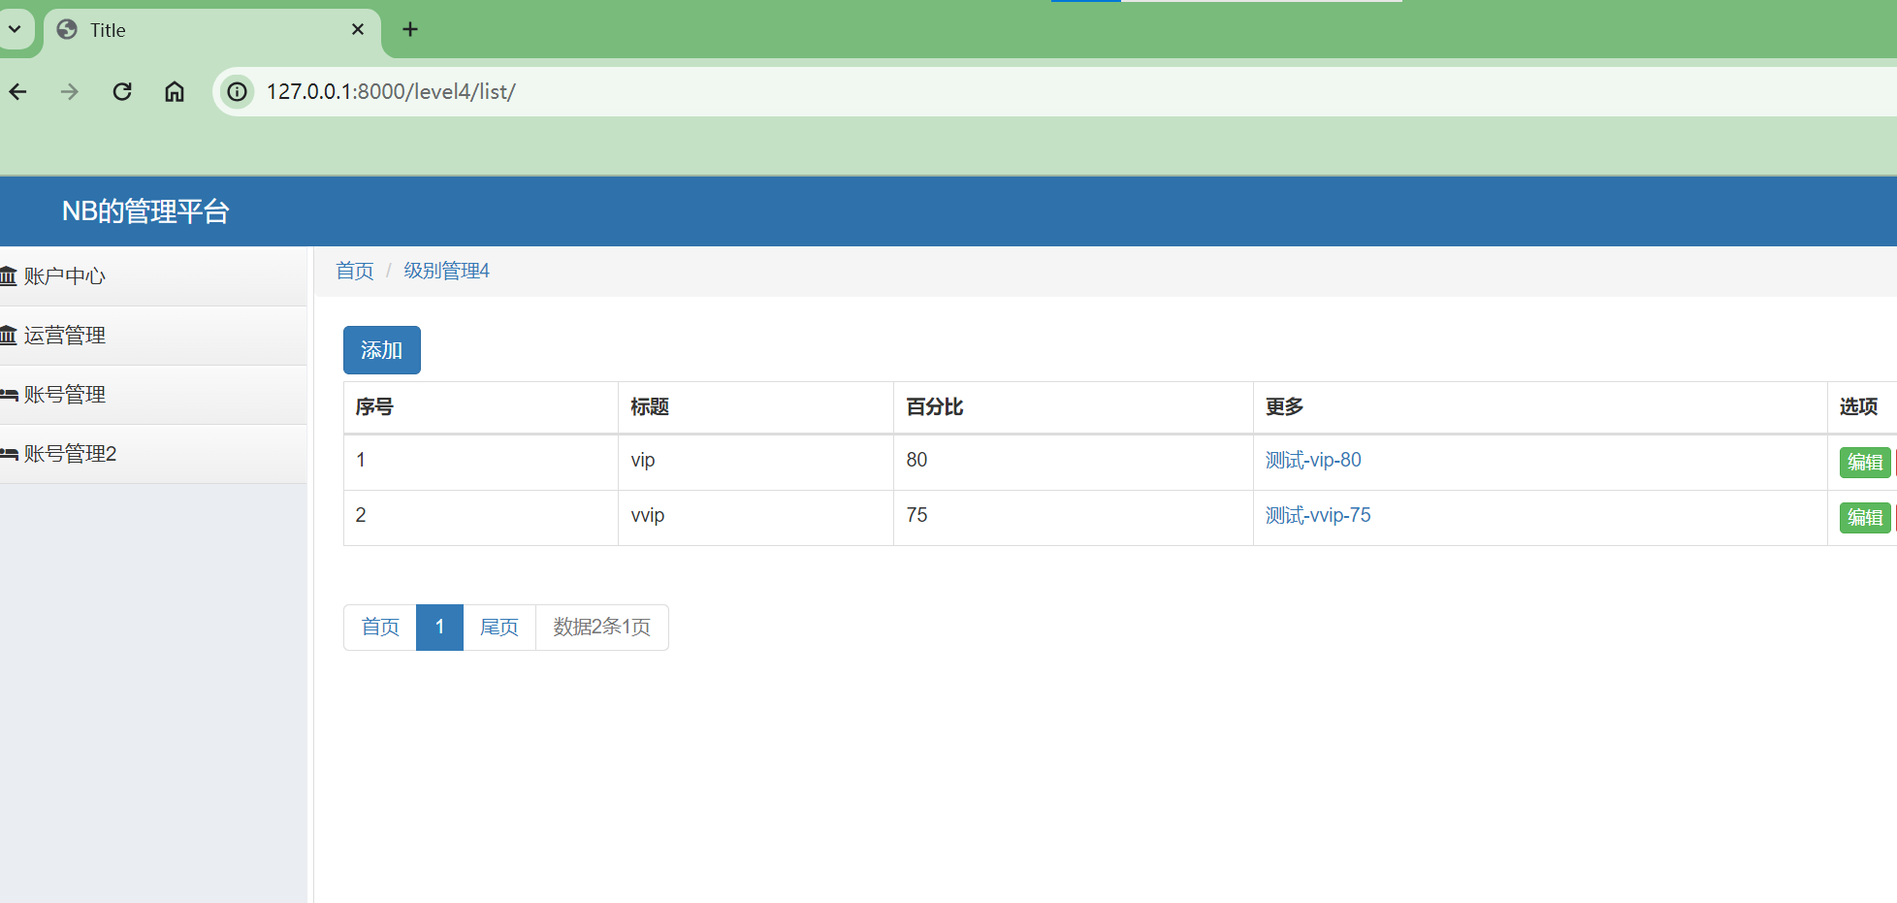The width and height of the screenshot is (1897, 903).
Task: Click 编辑 button in the vip row
Action: [x=1865, y=463]
